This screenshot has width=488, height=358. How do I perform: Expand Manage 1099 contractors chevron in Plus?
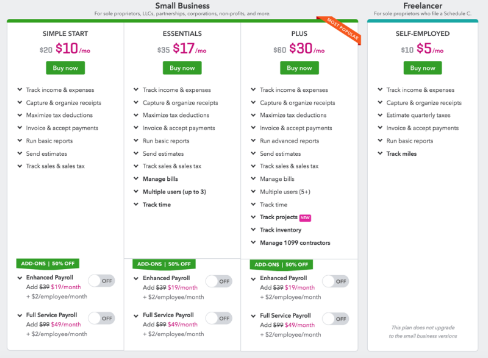tap(253, 243)
